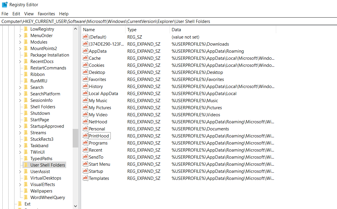337x209 pixels.
Task: Click the History value icon
Action: click(85, 86)
